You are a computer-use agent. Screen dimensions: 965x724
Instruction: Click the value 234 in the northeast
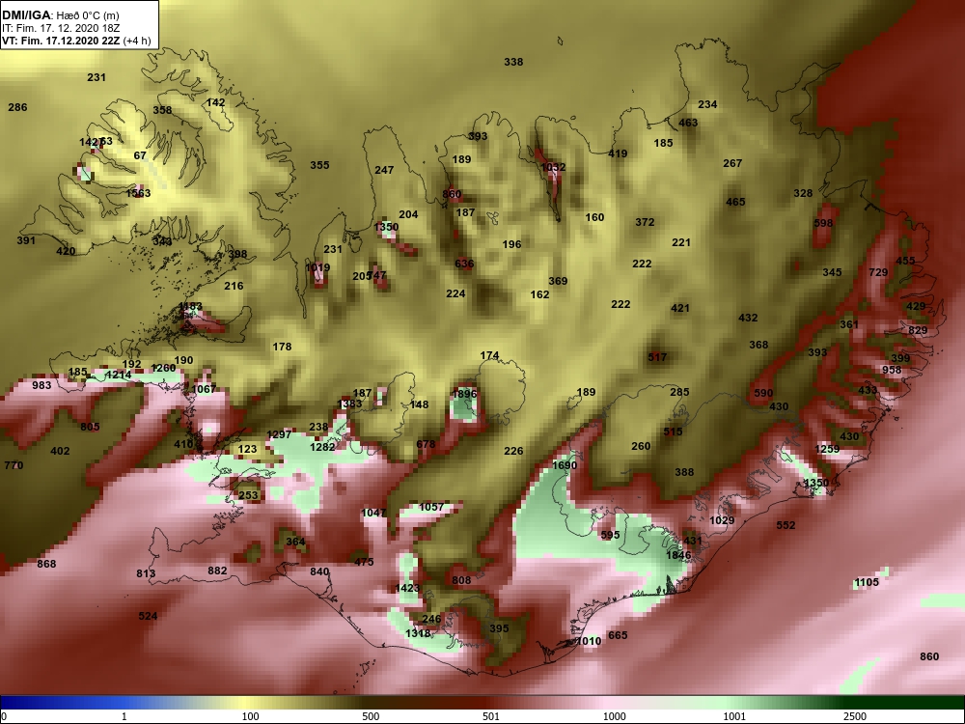click(707, 104)
